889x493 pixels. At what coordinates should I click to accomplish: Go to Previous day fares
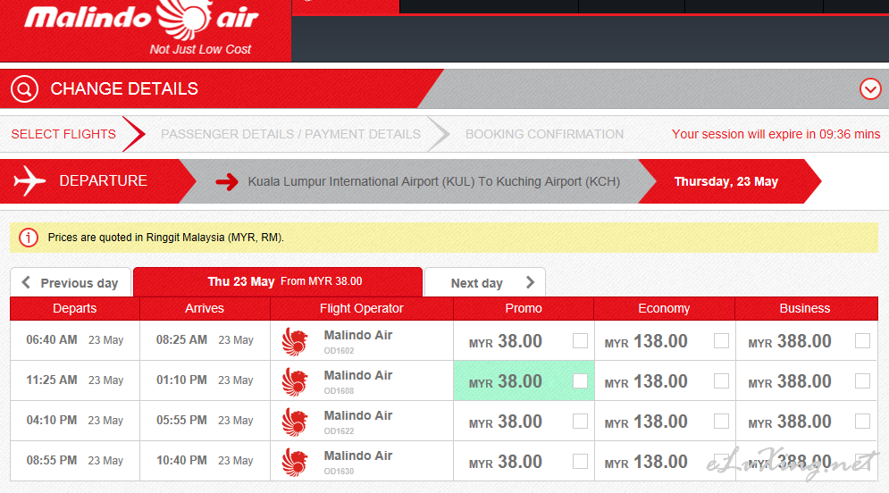(x=71, y=282)
